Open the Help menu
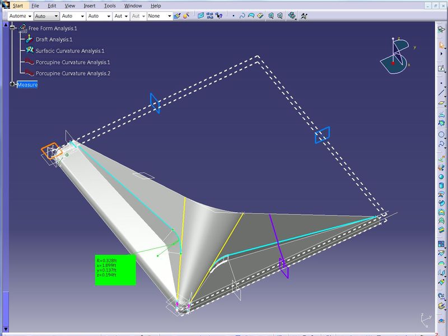The image size is (448, 336). tap(156, 6)
